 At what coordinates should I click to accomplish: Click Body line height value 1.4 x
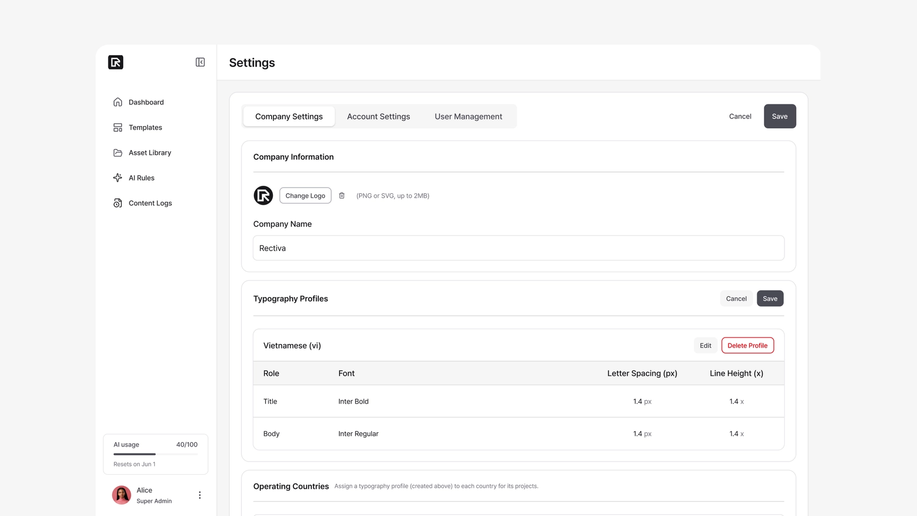[736, 434]
